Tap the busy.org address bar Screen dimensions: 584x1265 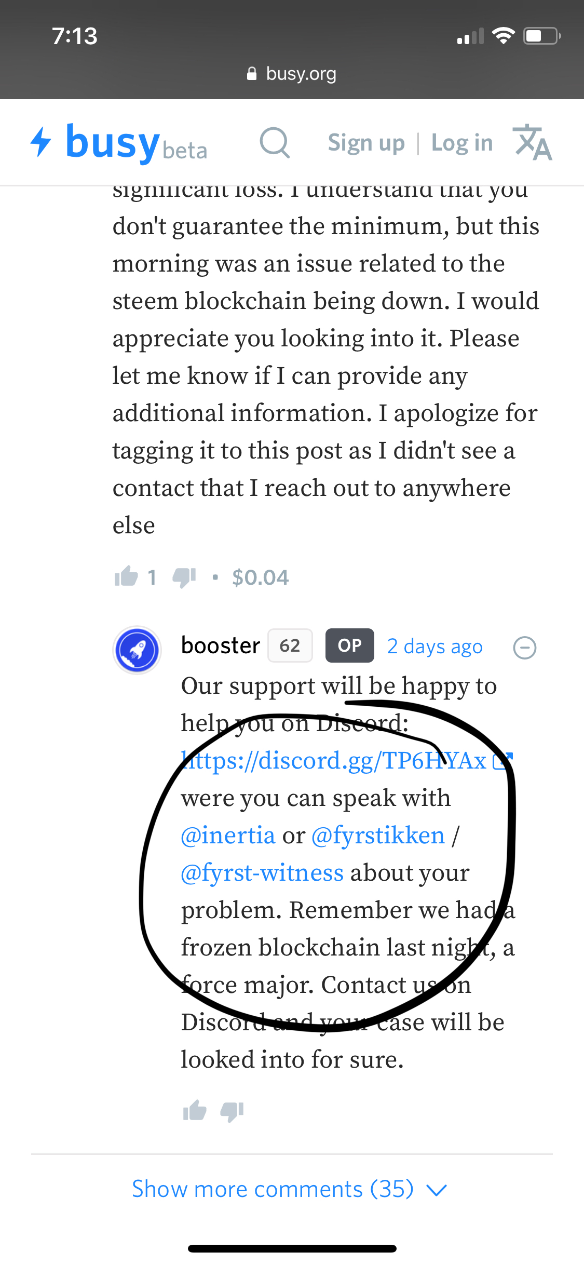292,74
